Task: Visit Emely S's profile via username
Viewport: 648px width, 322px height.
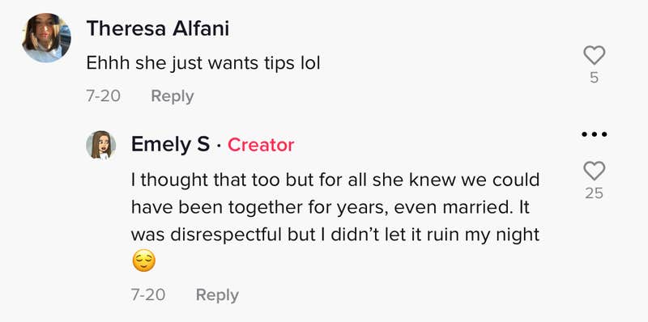Action: tap(170, 145)
